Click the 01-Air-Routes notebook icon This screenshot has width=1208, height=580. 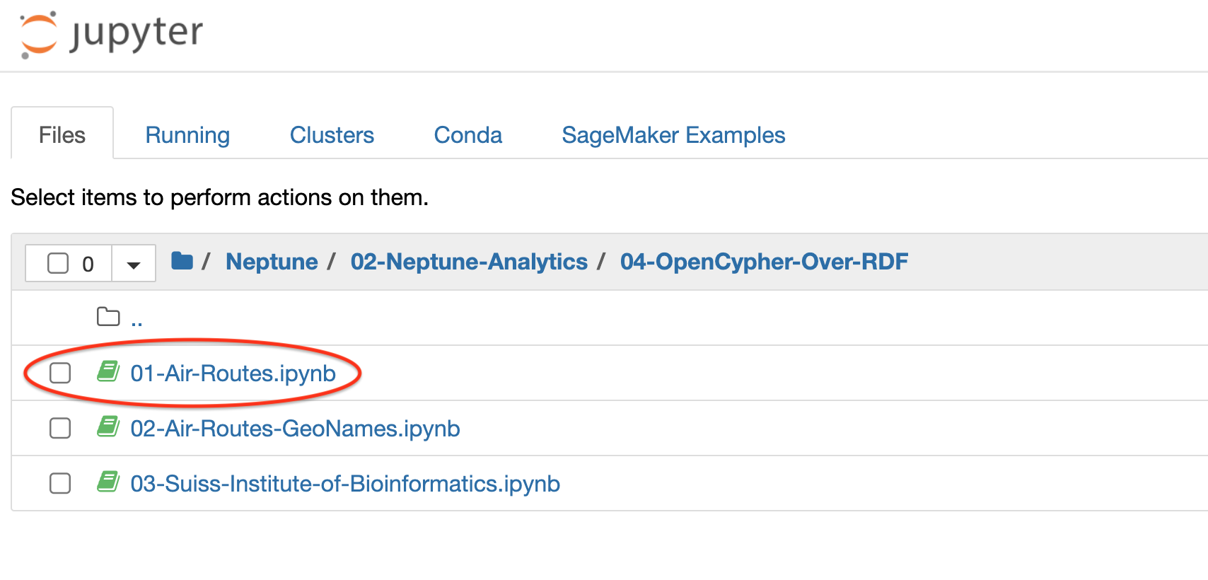point(108,371)
